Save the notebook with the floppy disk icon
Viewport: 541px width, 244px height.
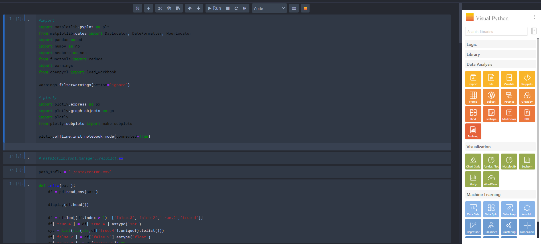(x=137, y=8)
